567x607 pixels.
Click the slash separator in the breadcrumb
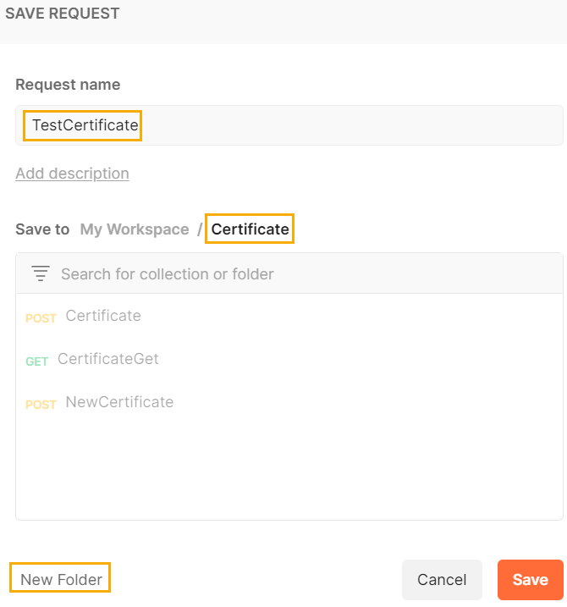pos(201,229)
